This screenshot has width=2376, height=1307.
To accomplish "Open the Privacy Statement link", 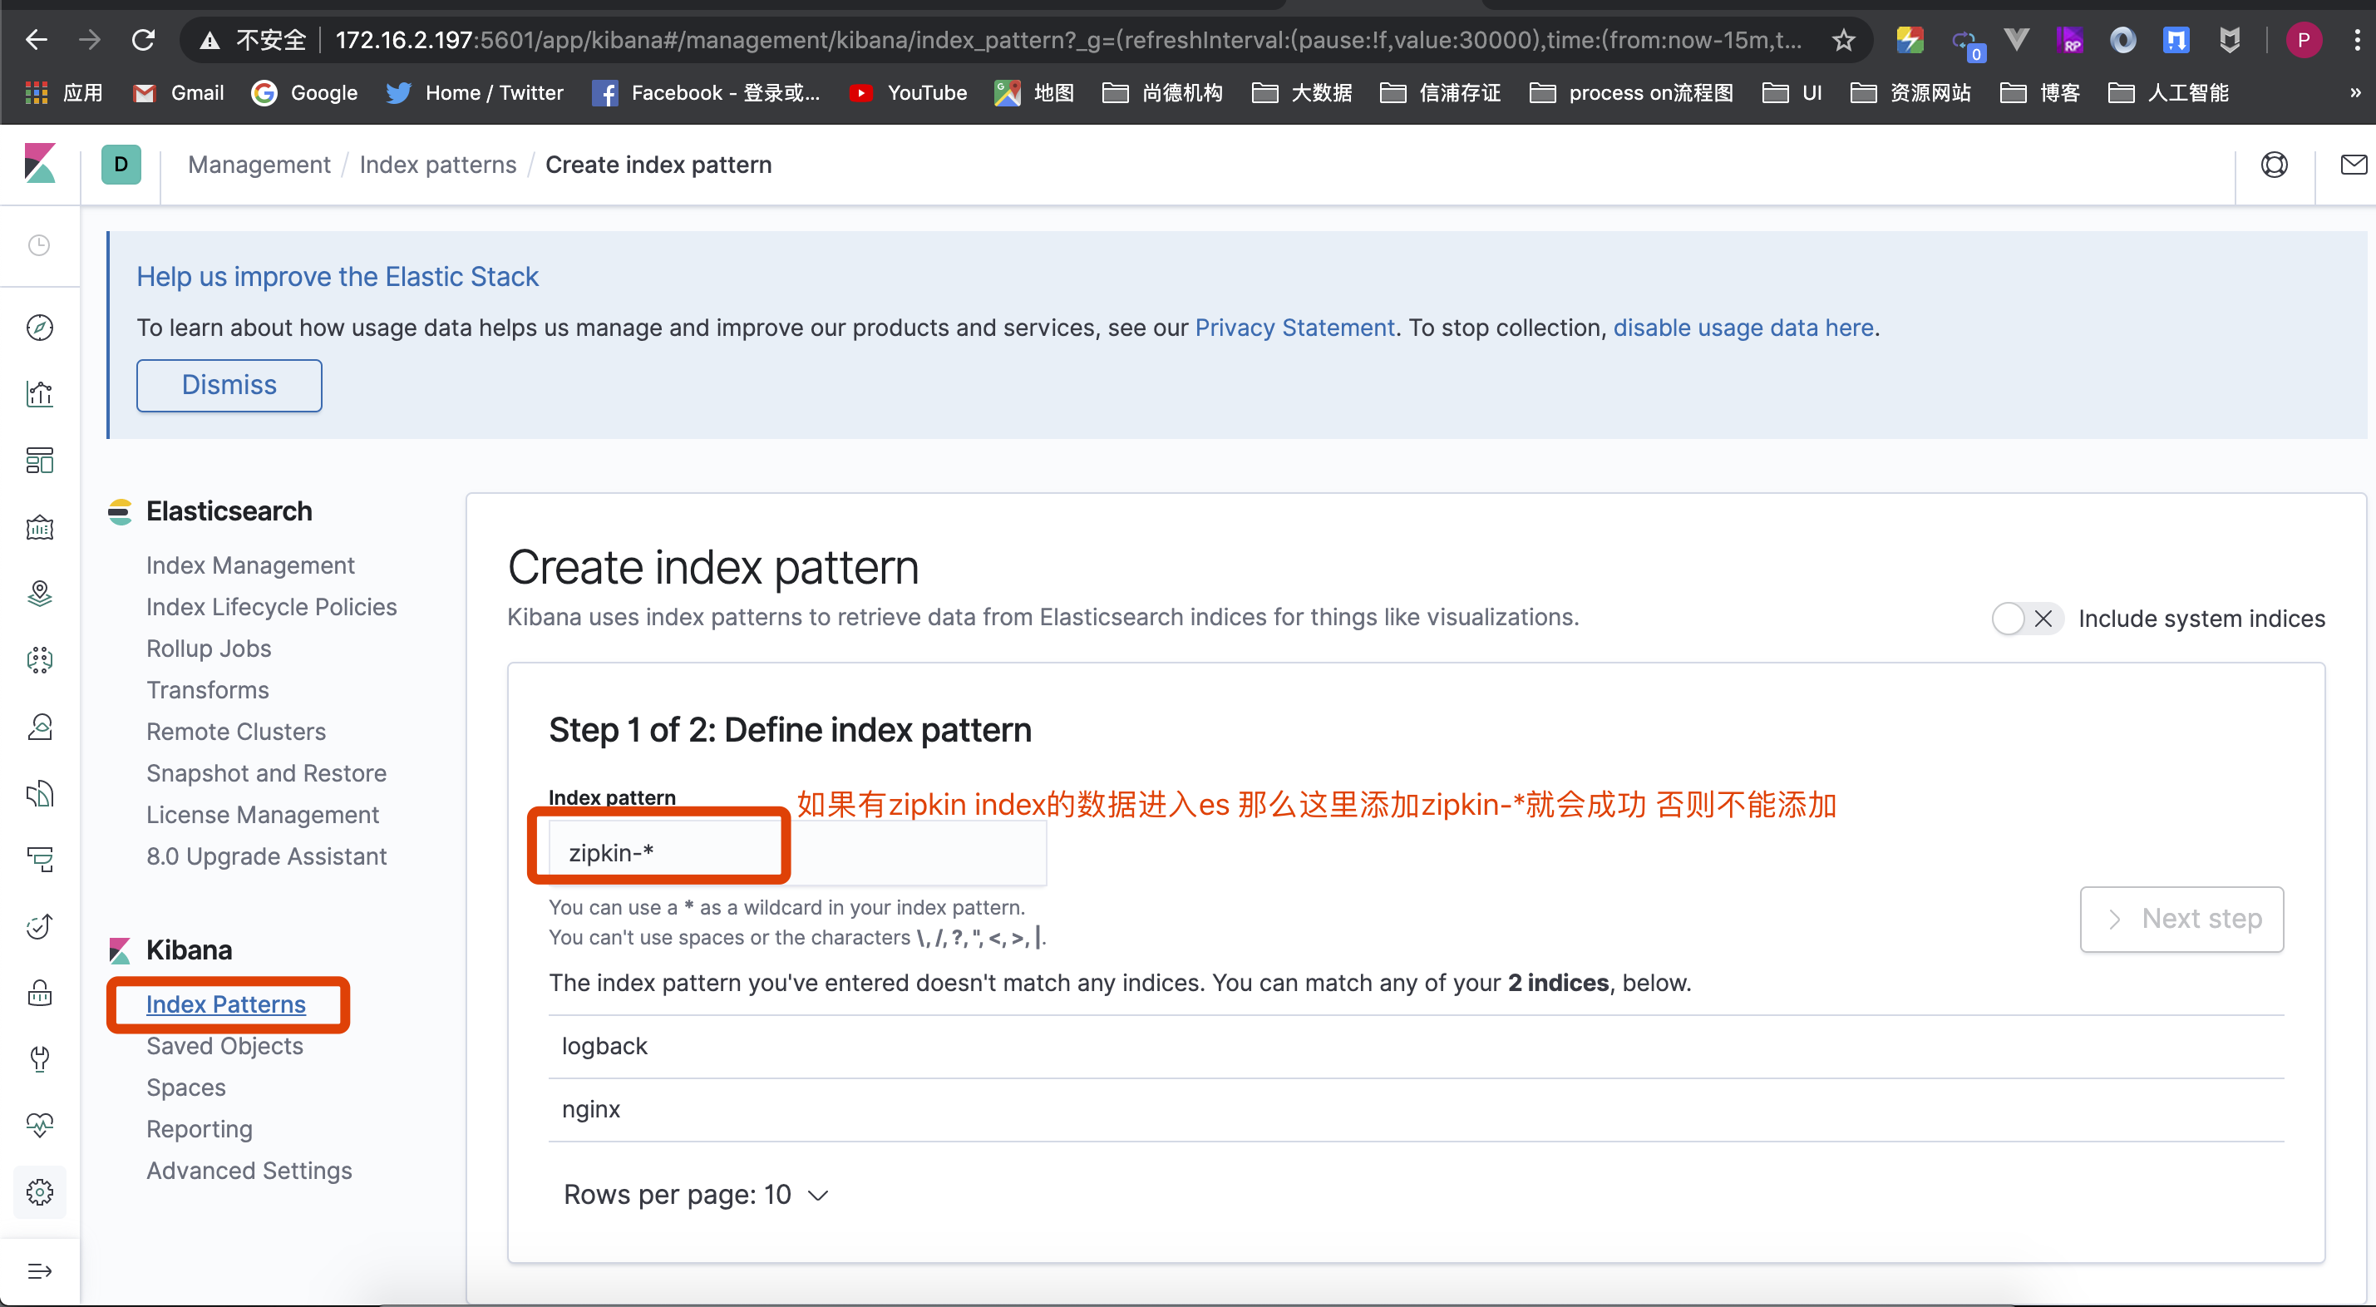I will click(x=1294, y=328).
